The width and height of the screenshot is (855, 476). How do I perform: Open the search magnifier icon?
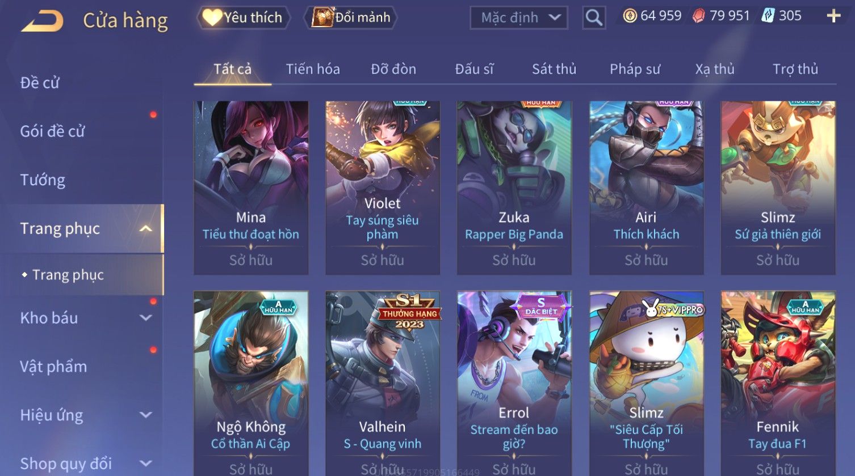click(x=594, y=18)
